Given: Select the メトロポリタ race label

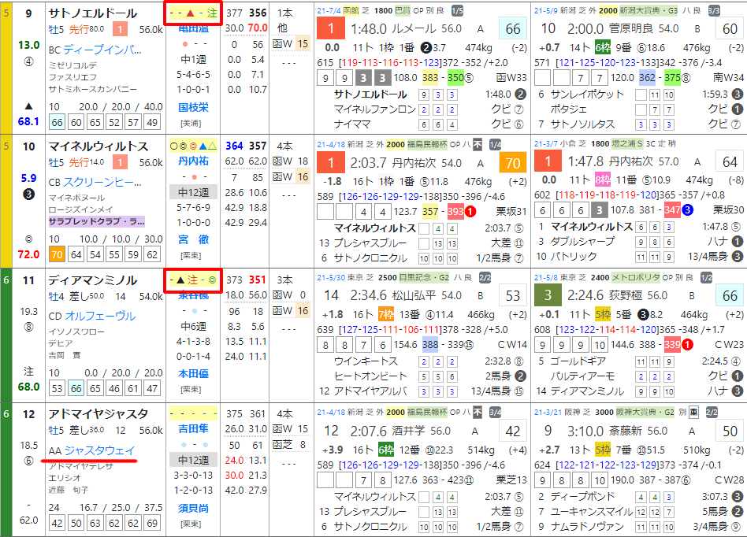Looking at the screenshot, I should coord(636,277).
